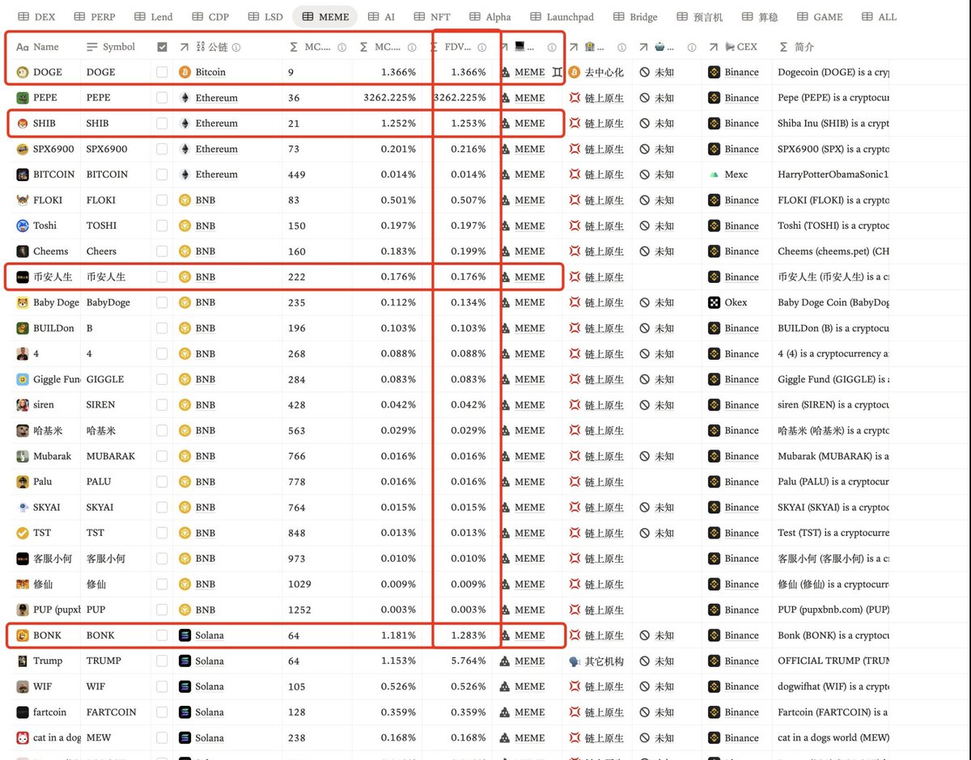Click the rank value 1252 in PUP row

click(299, 610)
